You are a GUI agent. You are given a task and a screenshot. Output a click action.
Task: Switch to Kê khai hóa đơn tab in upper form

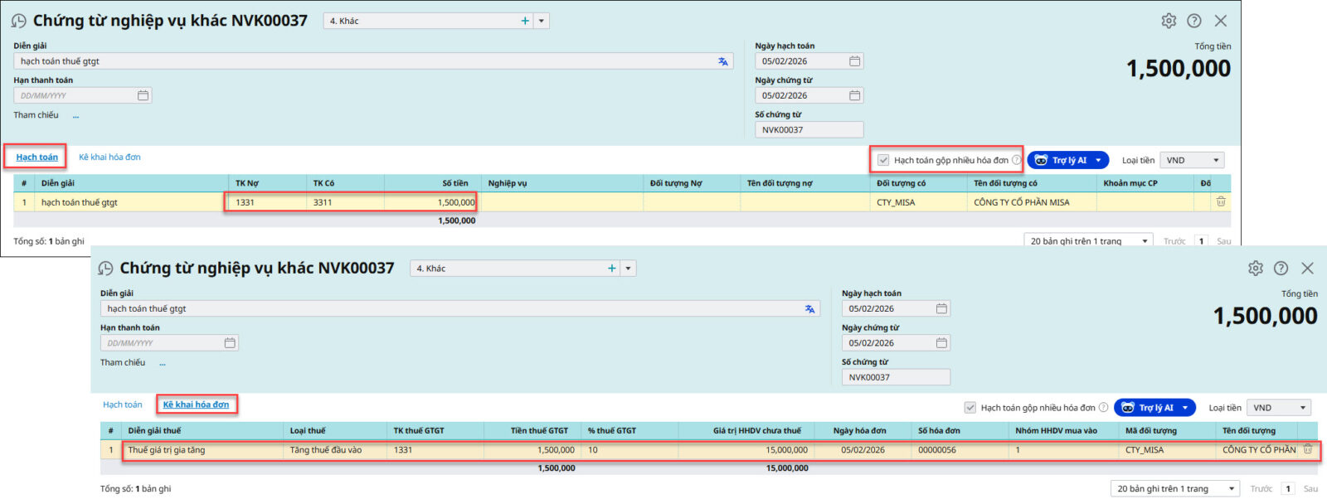pos(109,157)
